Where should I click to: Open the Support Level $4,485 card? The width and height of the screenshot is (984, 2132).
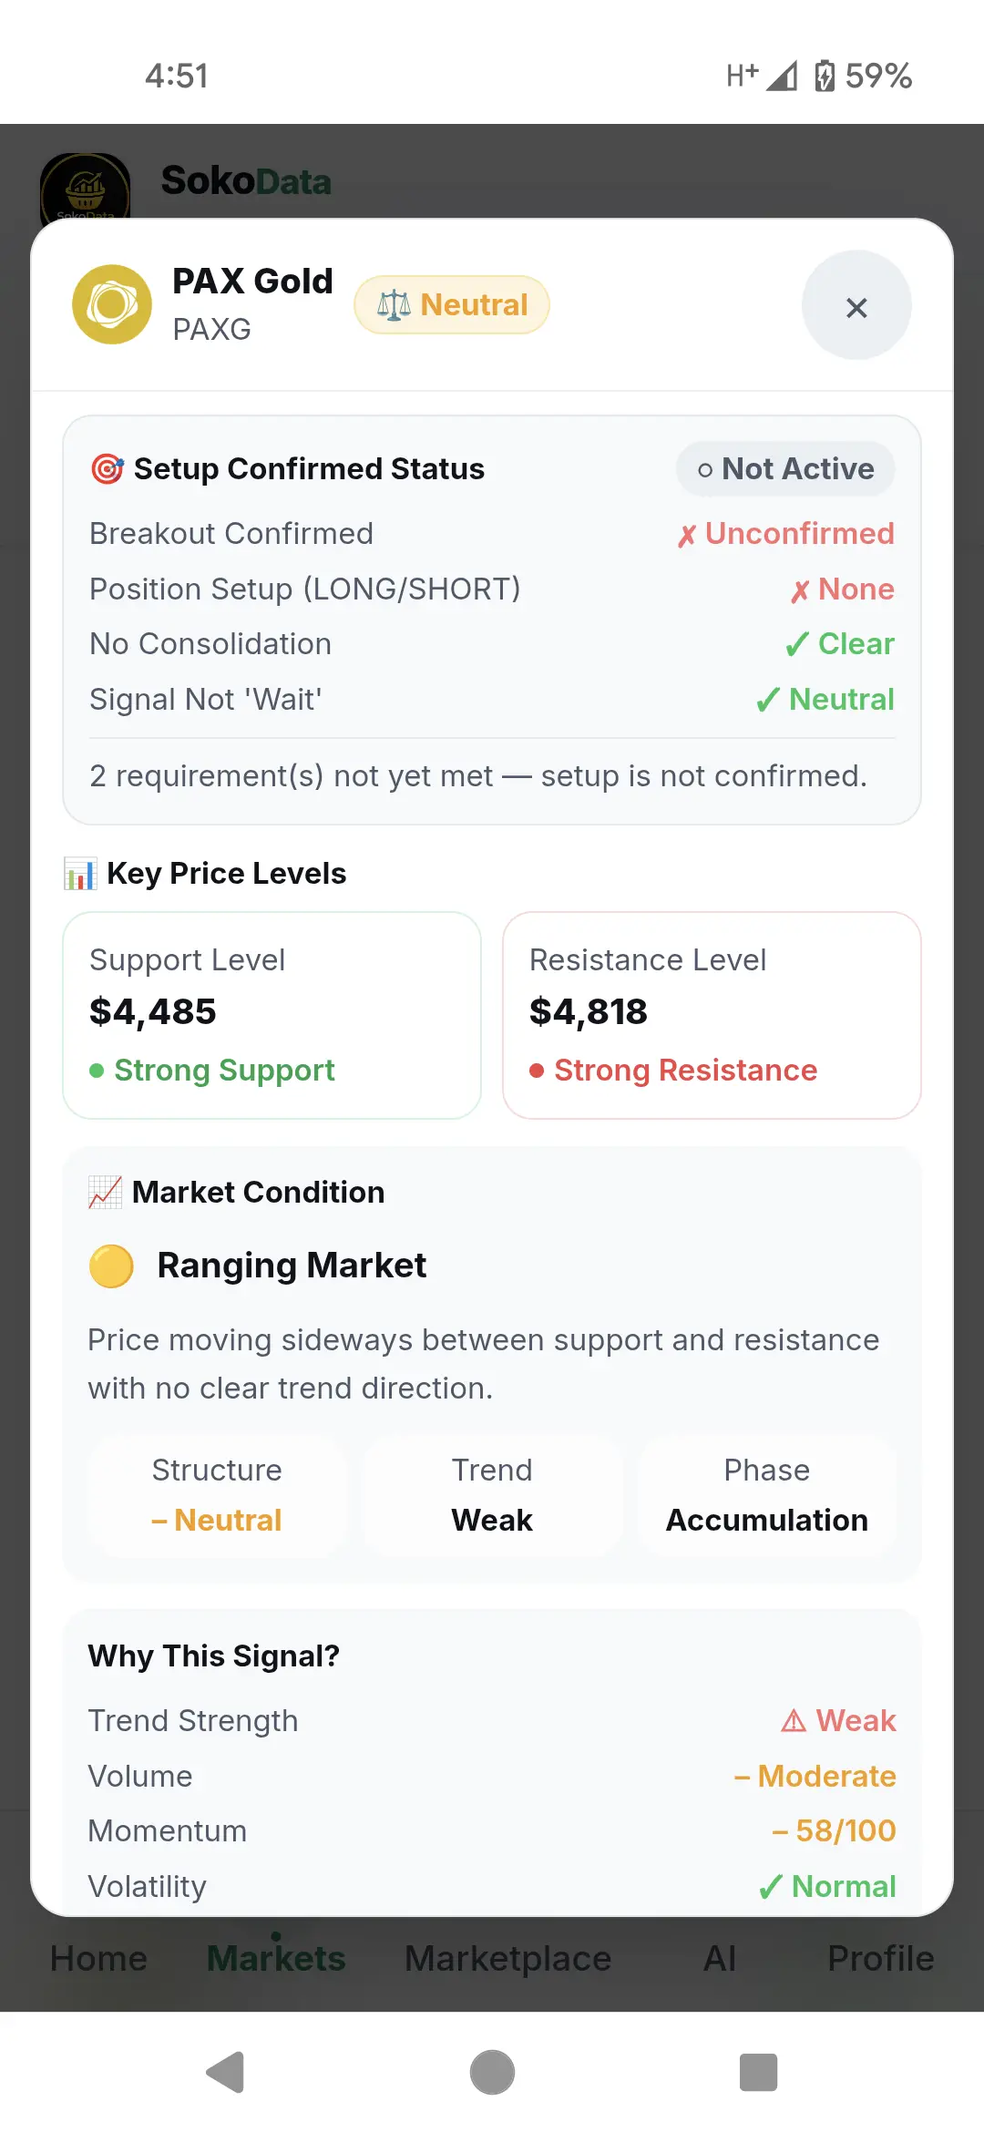(x=272, y=1015)
